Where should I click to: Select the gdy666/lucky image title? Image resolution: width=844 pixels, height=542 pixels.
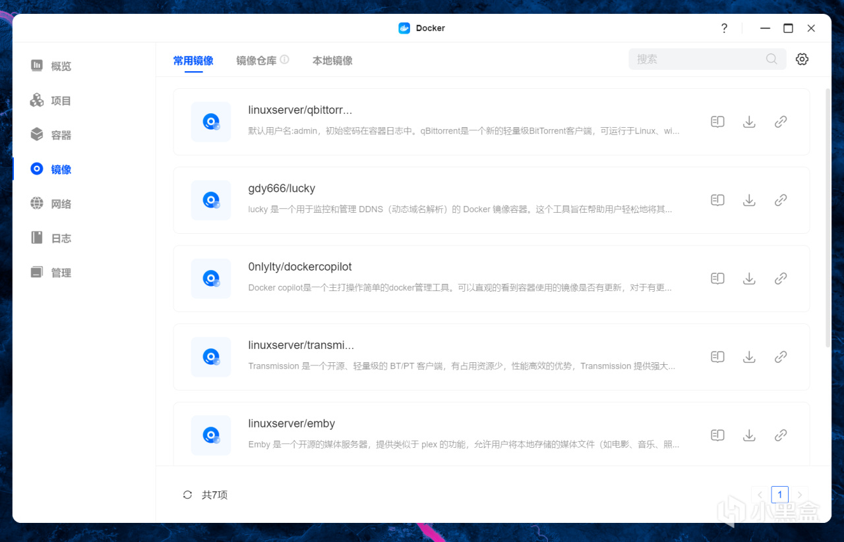pyautogui.click(x=282, y=188)
